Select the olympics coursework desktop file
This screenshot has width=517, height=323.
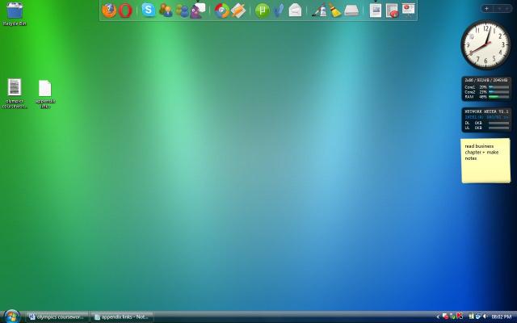15,94
